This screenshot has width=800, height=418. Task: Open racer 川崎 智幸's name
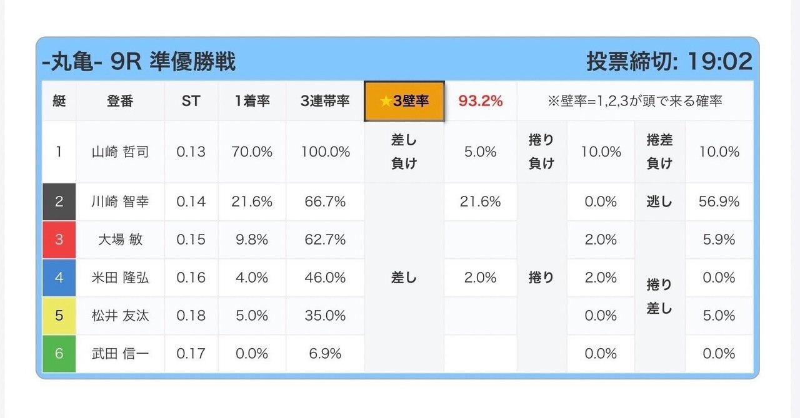(120, 202)
